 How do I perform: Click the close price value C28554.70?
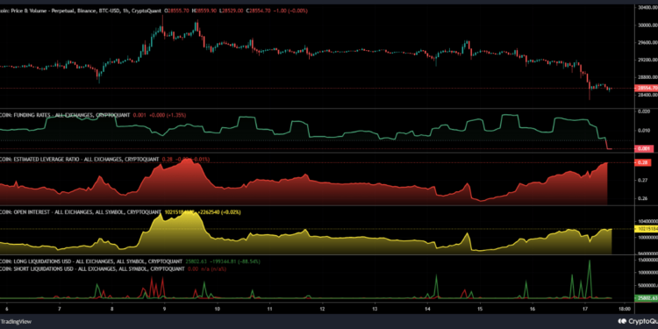click(x=259, y=11)
